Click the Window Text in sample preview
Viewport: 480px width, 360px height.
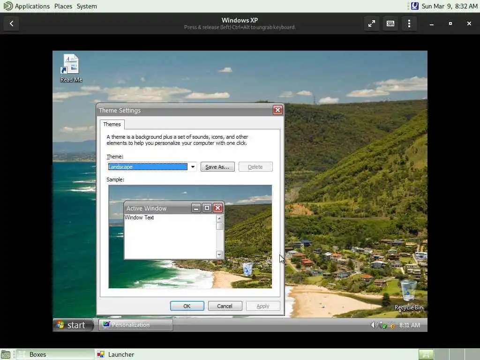click(x=139, y=217)
